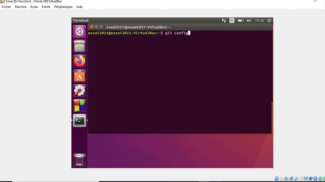Close the terminal window with red button
Screen dimensions: 325x182
[x=91, y=27]
